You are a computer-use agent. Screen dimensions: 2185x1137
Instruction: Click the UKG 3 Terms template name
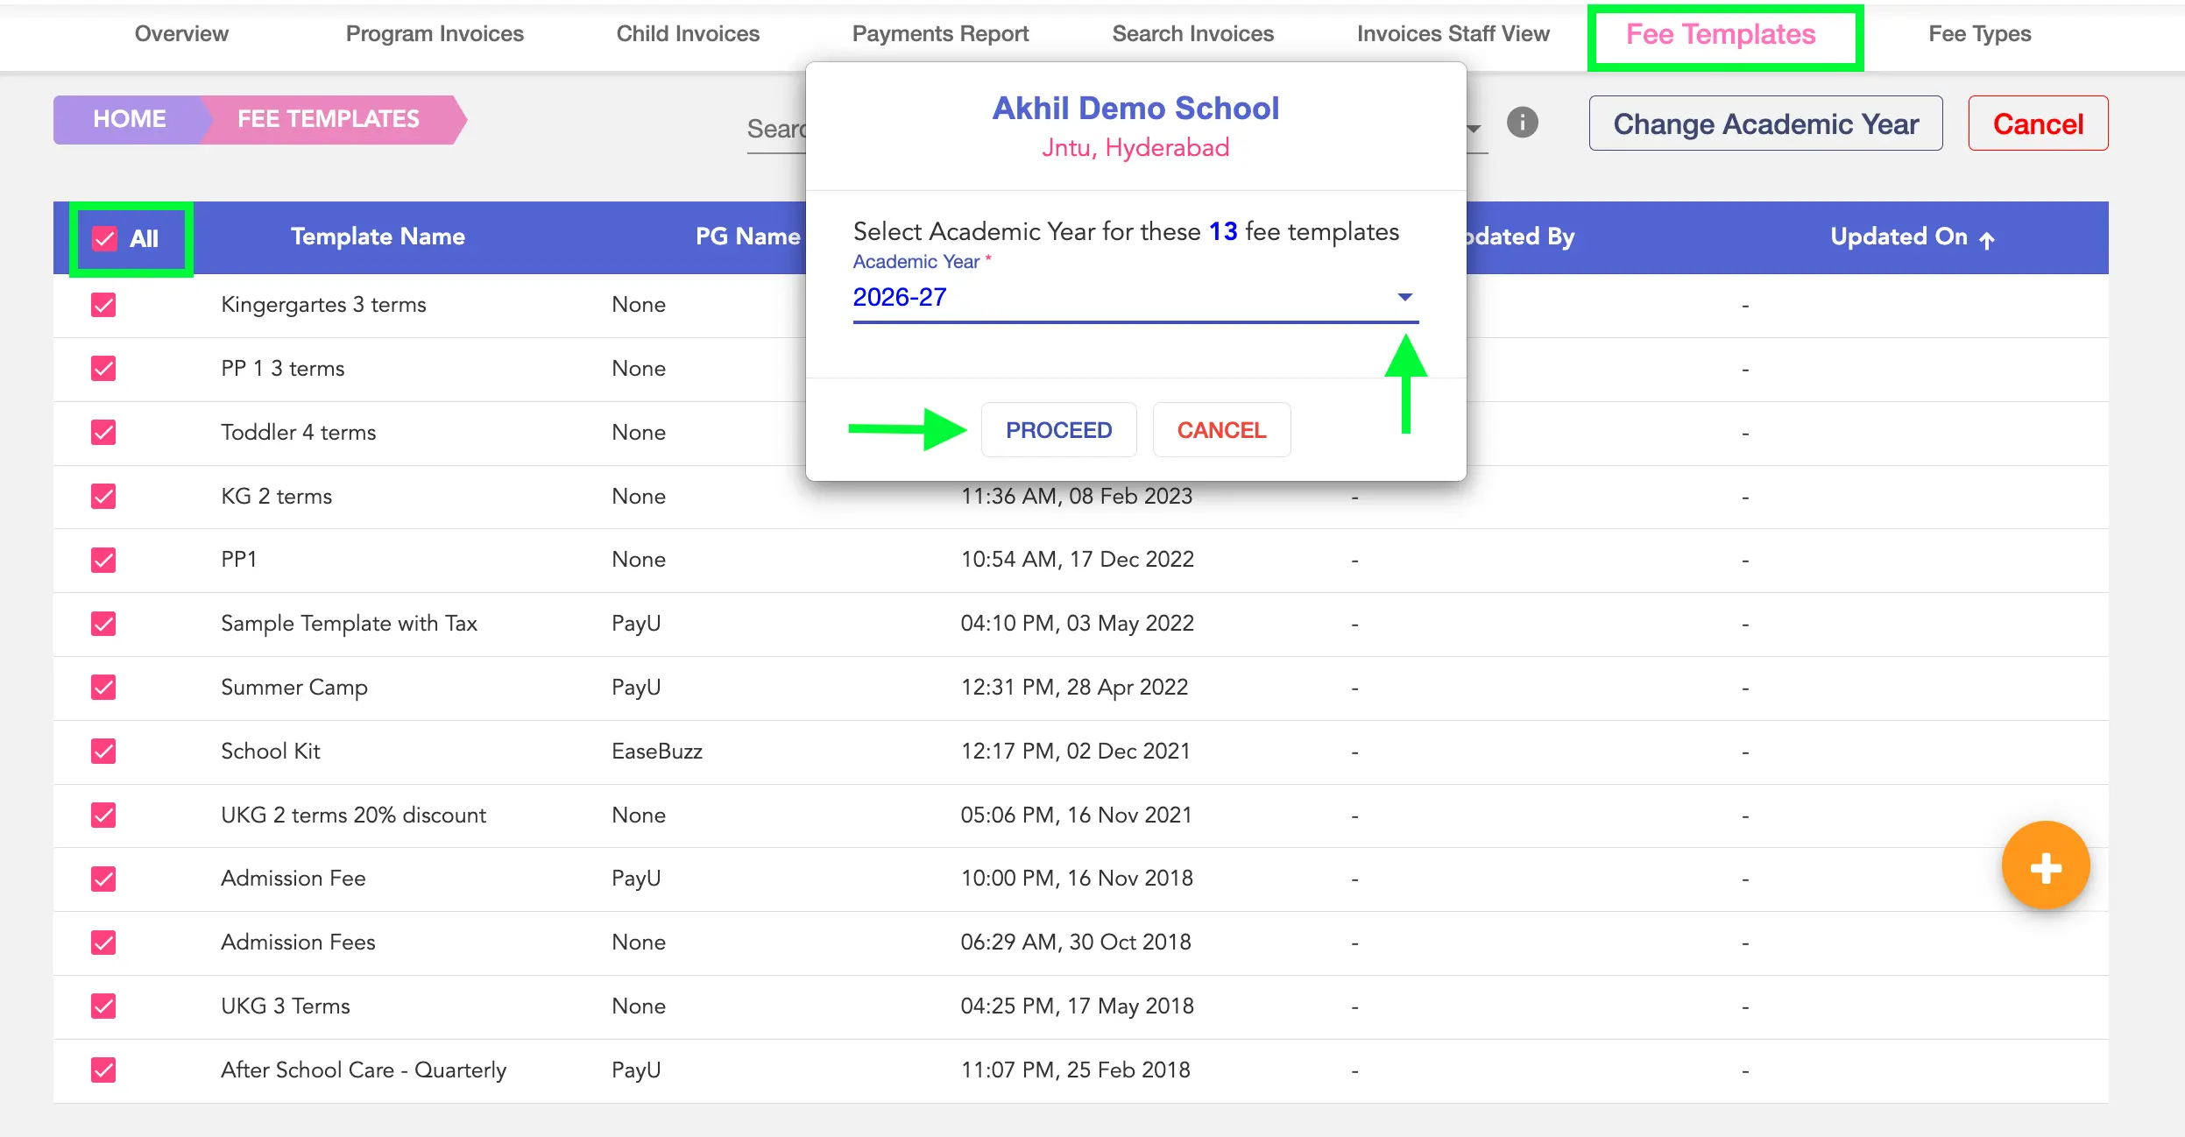pyautogui.click(x=286, y=1006)
